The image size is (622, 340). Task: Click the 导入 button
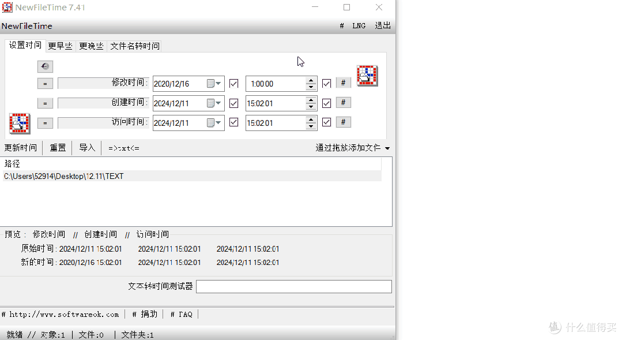click(x=87, y=148)
